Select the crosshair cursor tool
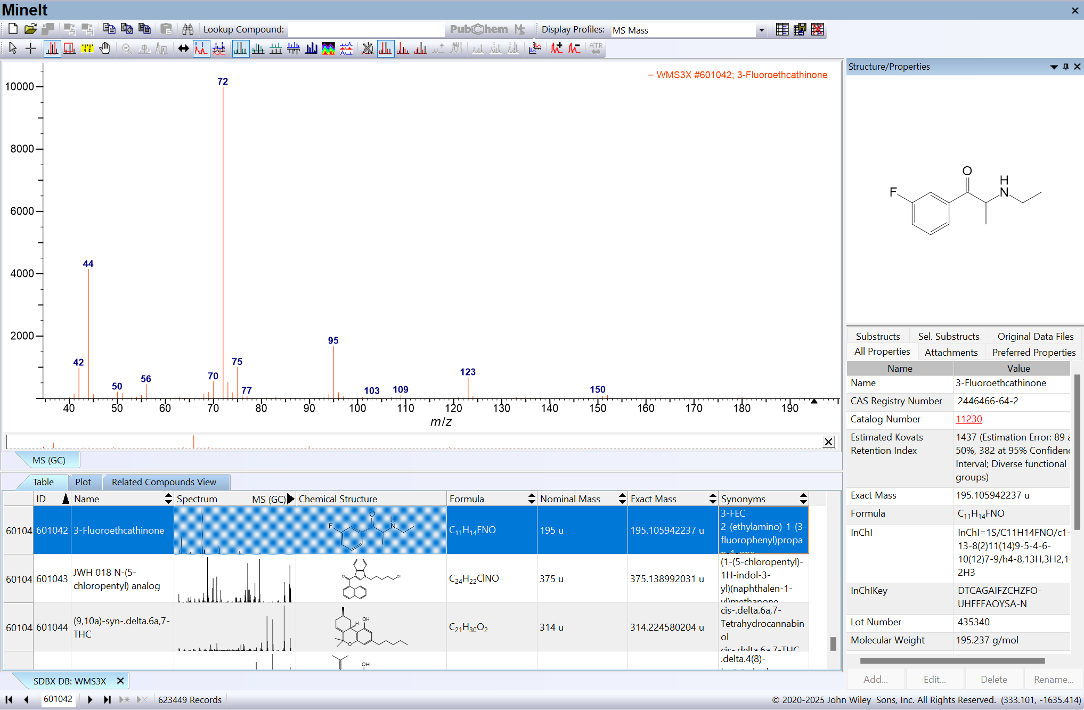1084x710 pixels. pos(31,48)
